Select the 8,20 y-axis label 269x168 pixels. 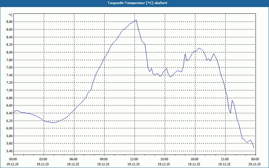[x=9, y=45]
